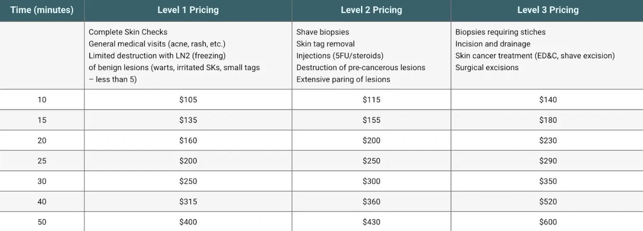
Task: Select the 15 minutes row label
Action: [x=42, y=120]
